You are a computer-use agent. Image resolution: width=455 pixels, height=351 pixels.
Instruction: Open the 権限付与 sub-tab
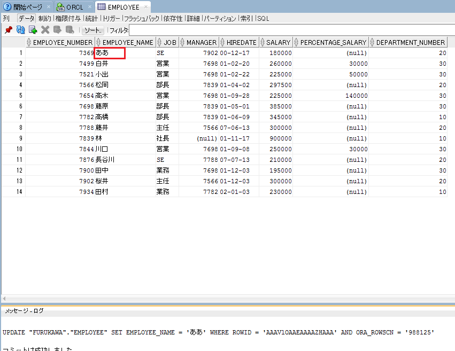[68, 19]
